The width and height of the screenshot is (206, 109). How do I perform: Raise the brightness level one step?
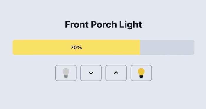(x=116, y=73)
